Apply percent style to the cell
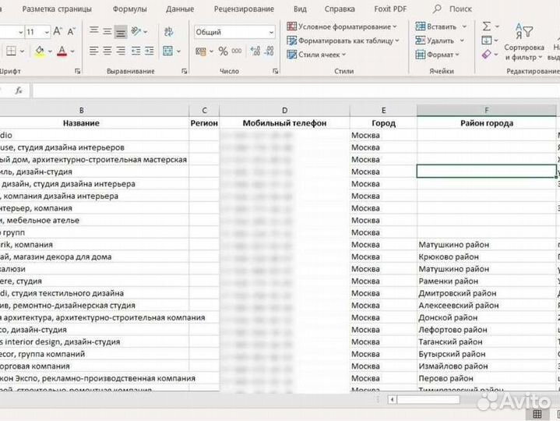560x421 pixels. [224, 51]
